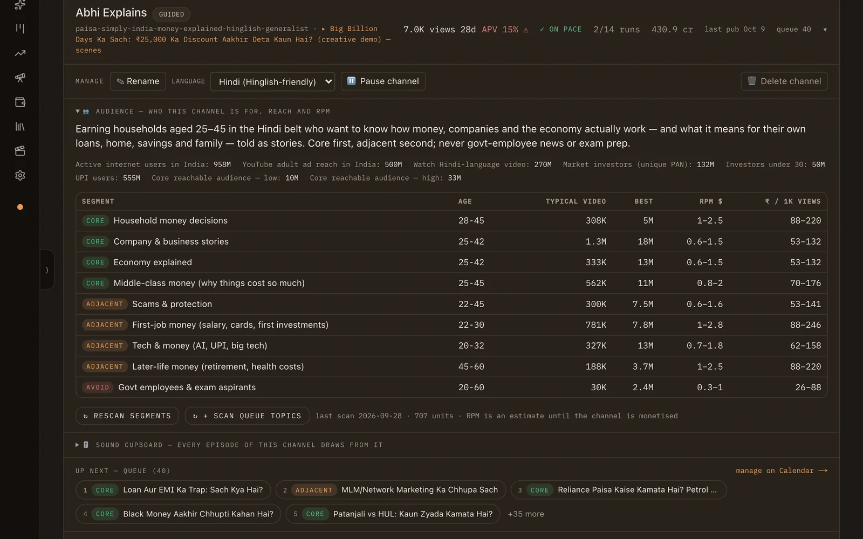Click the Govt employees & exam aspirants row
Viewport: 863px width, 539px height.
coord(451,387)
